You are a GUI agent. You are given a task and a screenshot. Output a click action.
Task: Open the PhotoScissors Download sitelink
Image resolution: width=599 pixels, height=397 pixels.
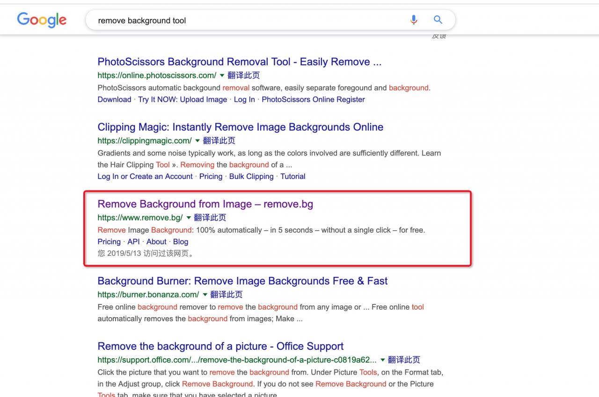[x=114, y=99]
